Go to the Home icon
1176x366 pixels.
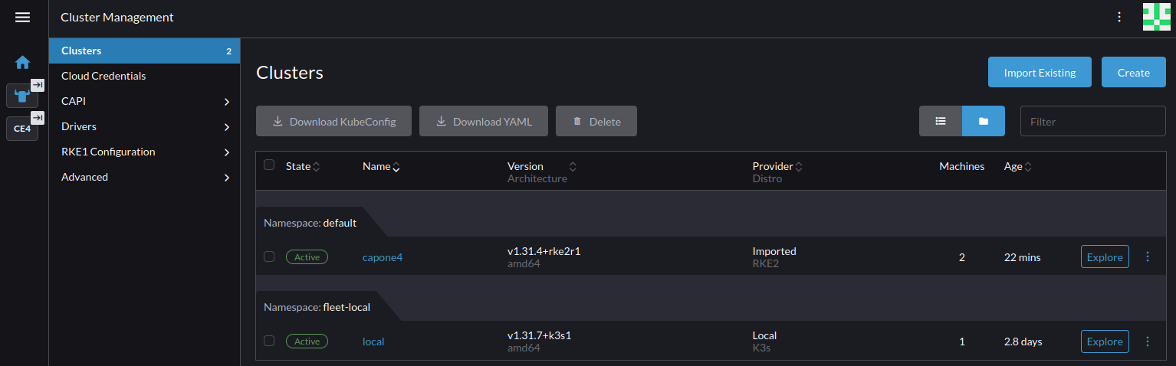pyautogui.click(x=22, y=62)
